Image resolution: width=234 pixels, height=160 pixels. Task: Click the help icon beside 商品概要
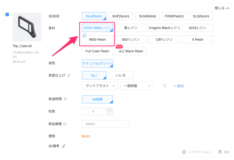click(x=65, y=124)
